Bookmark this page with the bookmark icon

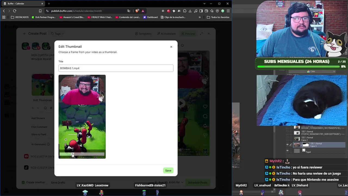40,11
